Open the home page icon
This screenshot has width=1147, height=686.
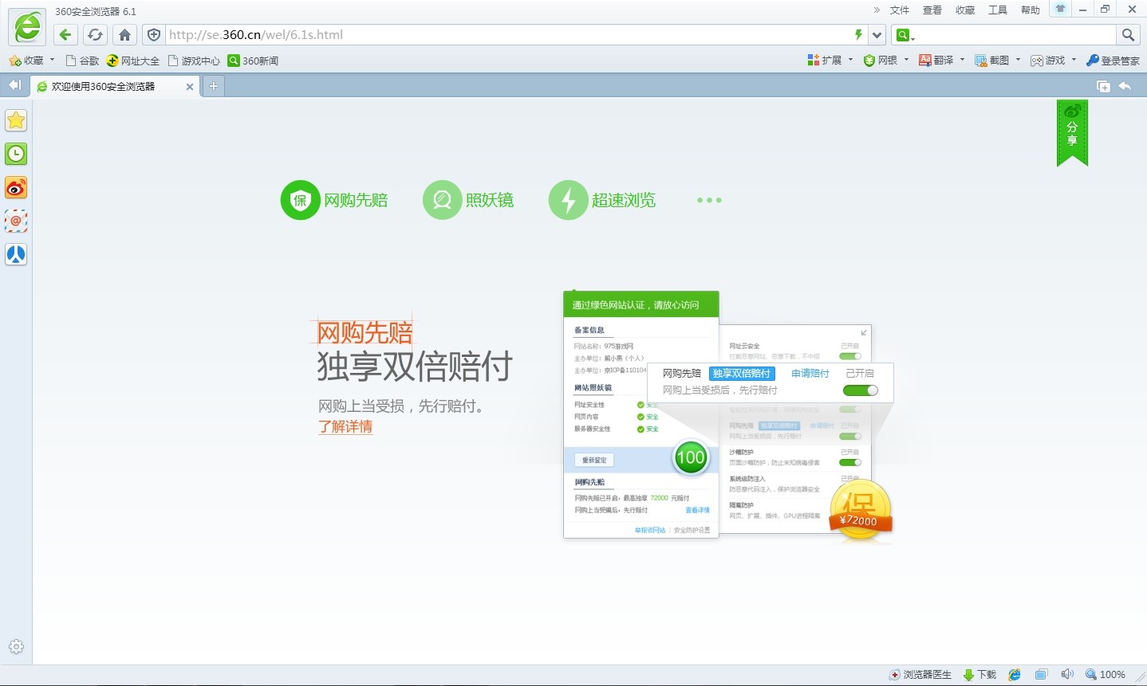pos(124,34)
